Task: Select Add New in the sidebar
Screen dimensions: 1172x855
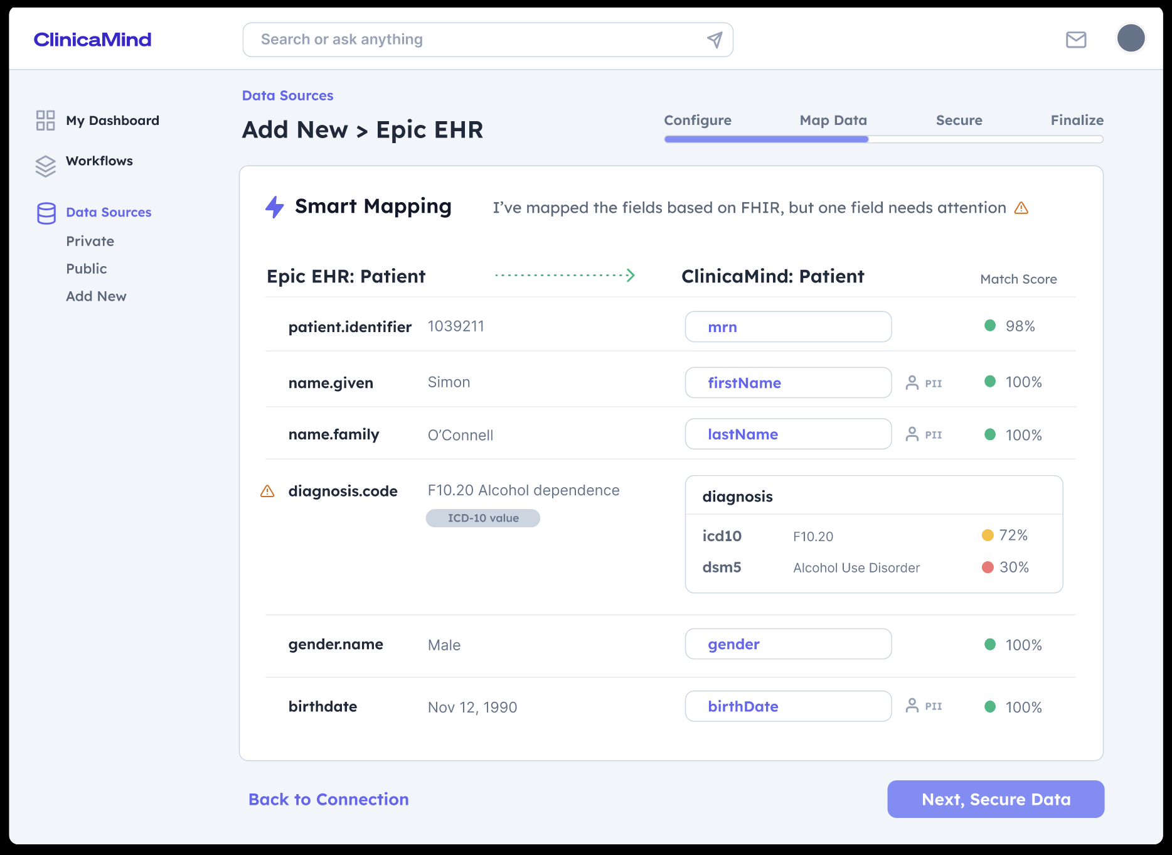Action: pyautogui.click(x=96, y=296)
